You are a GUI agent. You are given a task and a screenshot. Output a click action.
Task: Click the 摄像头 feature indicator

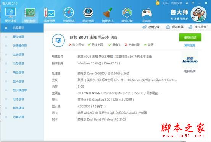point(114,45)
